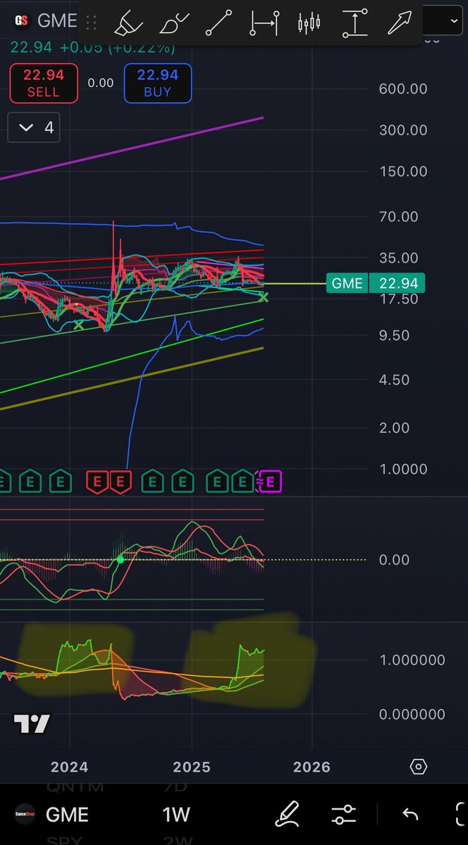Screen dimensions: 468x845
Task: Tap the 35.00 price axis label
Action: click(x=399, y=258)
